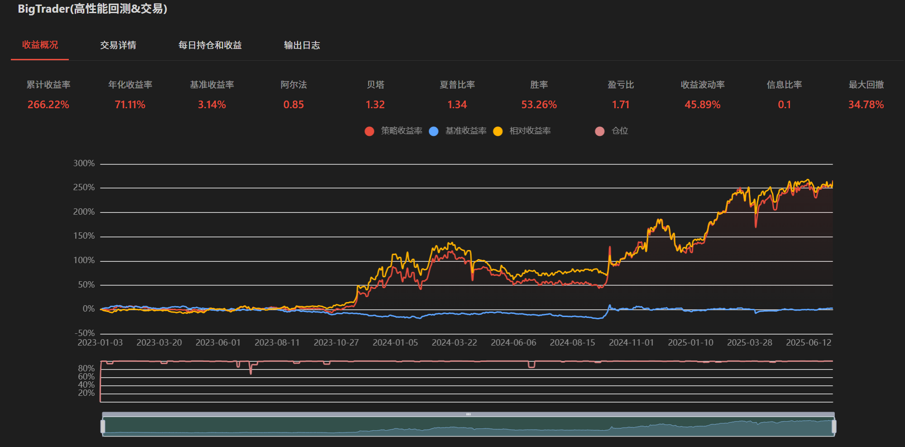Screen dimensions: 905x447
Task: Select the 年化收益率 value 71.11%
Action: pos(130,105)
